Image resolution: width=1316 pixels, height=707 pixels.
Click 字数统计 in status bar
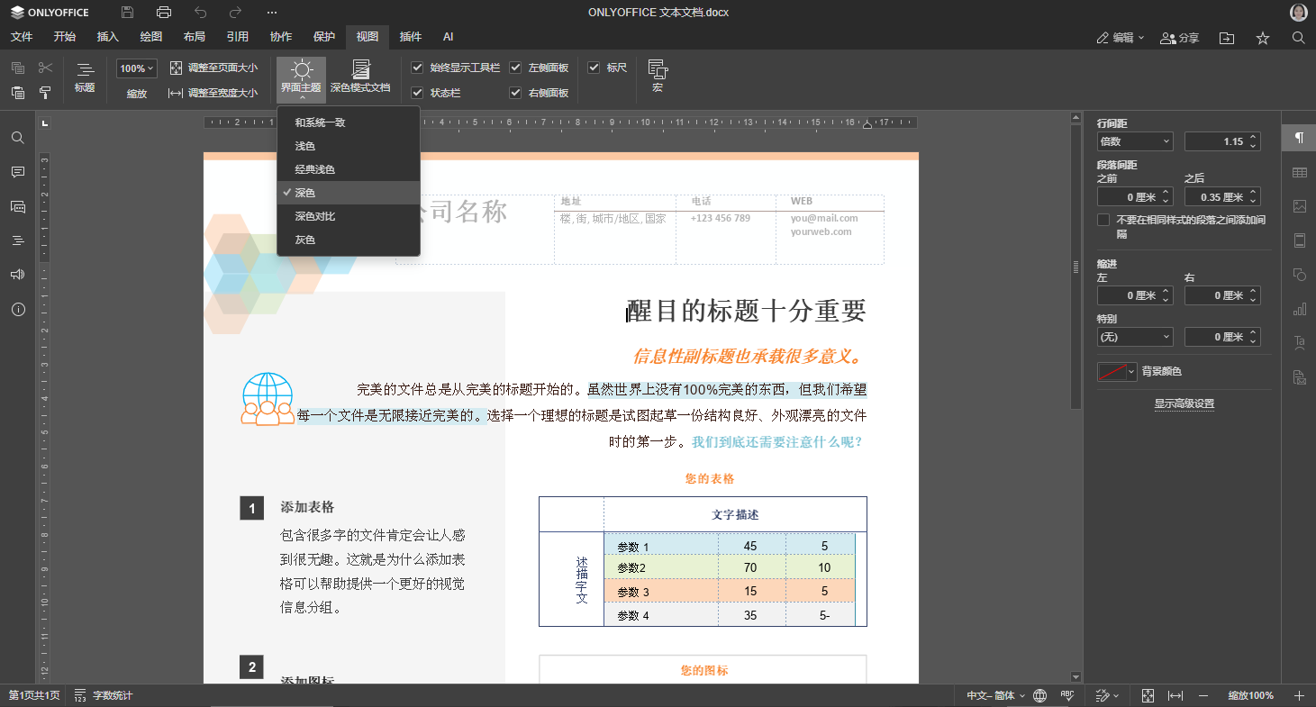[104, 695]
